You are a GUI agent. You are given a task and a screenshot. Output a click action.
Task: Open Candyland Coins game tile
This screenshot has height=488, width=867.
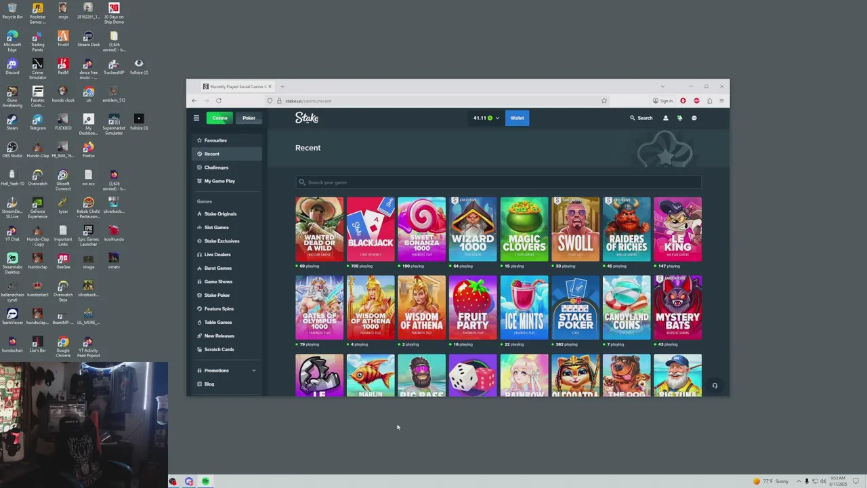click(x=627, y=308)
